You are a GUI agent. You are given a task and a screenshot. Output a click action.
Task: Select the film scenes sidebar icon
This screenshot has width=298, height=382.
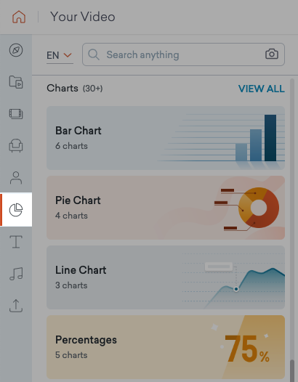coord(16,114)
